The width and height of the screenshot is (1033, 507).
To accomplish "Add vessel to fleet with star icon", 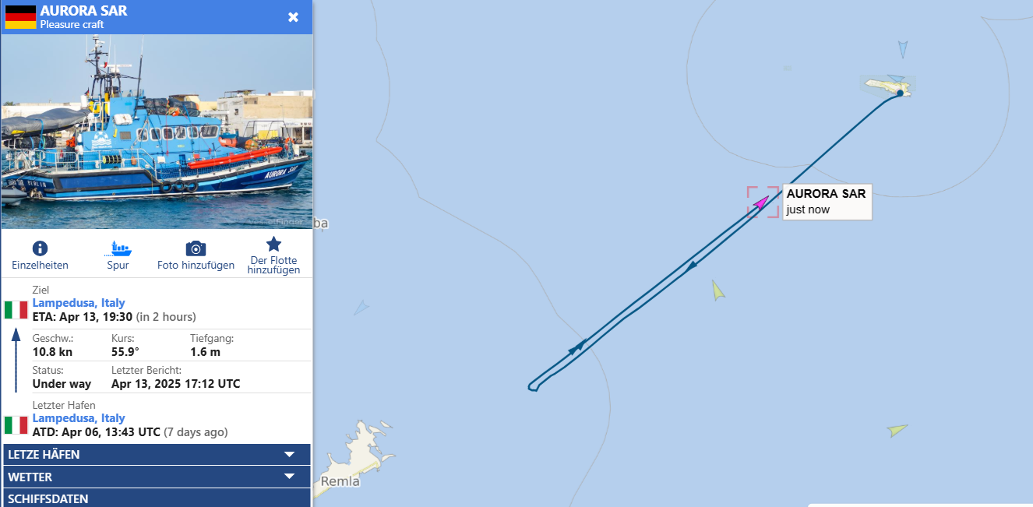I will pos(273,244).
